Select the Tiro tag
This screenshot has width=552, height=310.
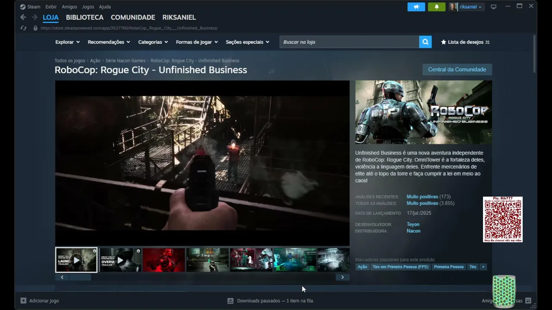473,267
